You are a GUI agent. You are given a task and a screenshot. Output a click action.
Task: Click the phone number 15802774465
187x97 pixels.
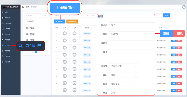[x=161, y=76]
